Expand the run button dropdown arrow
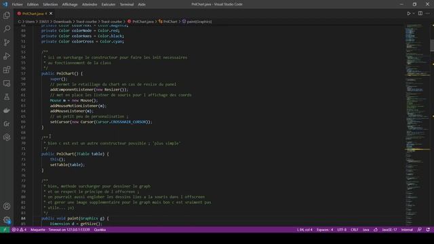434x244 pixels. pyautogui.click(x=414, y=14)
